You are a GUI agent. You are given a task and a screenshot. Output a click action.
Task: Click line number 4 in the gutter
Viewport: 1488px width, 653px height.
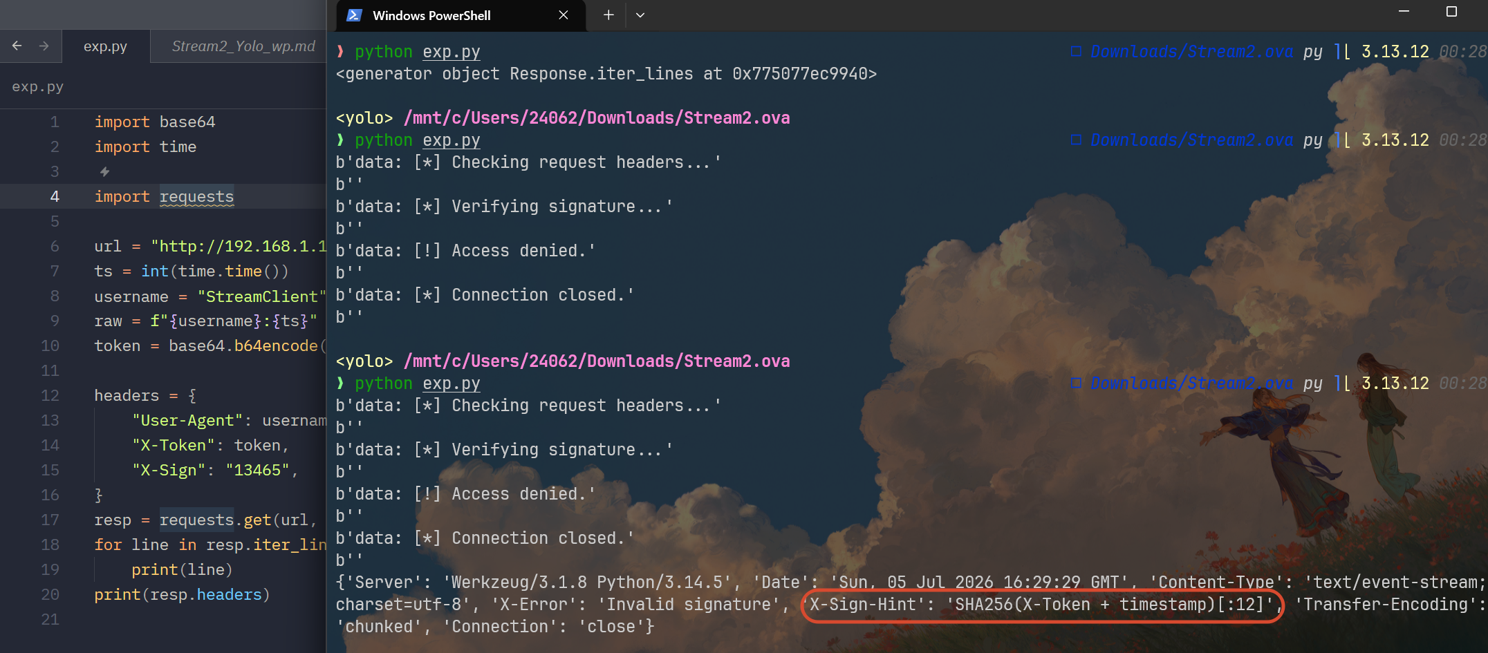[55, 197]
